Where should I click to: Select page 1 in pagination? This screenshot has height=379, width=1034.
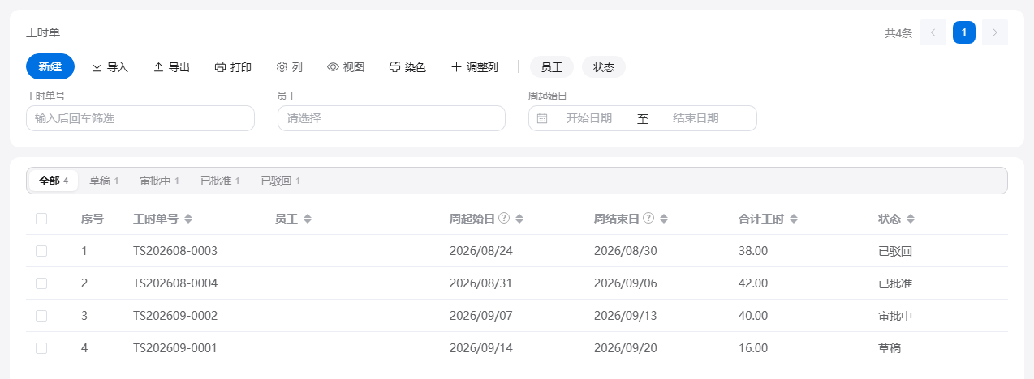pos(964,32)
